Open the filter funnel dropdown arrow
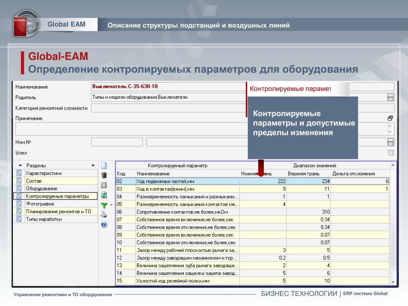 click(112, 205)
